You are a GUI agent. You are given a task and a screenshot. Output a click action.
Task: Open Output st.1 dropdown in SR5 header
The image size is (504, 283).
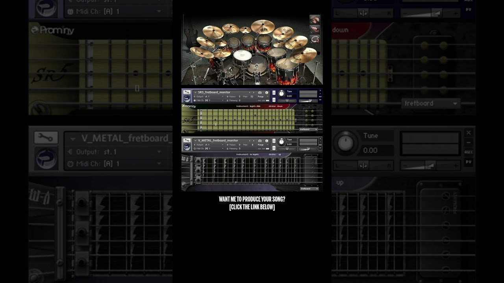tap(208, 97)
